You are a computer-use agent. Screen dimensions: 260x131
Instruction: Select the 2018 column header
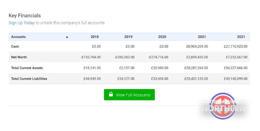95,37
